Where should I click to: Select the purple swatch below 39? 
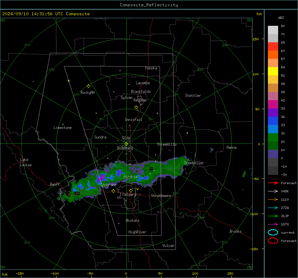(x=273, y=112)
